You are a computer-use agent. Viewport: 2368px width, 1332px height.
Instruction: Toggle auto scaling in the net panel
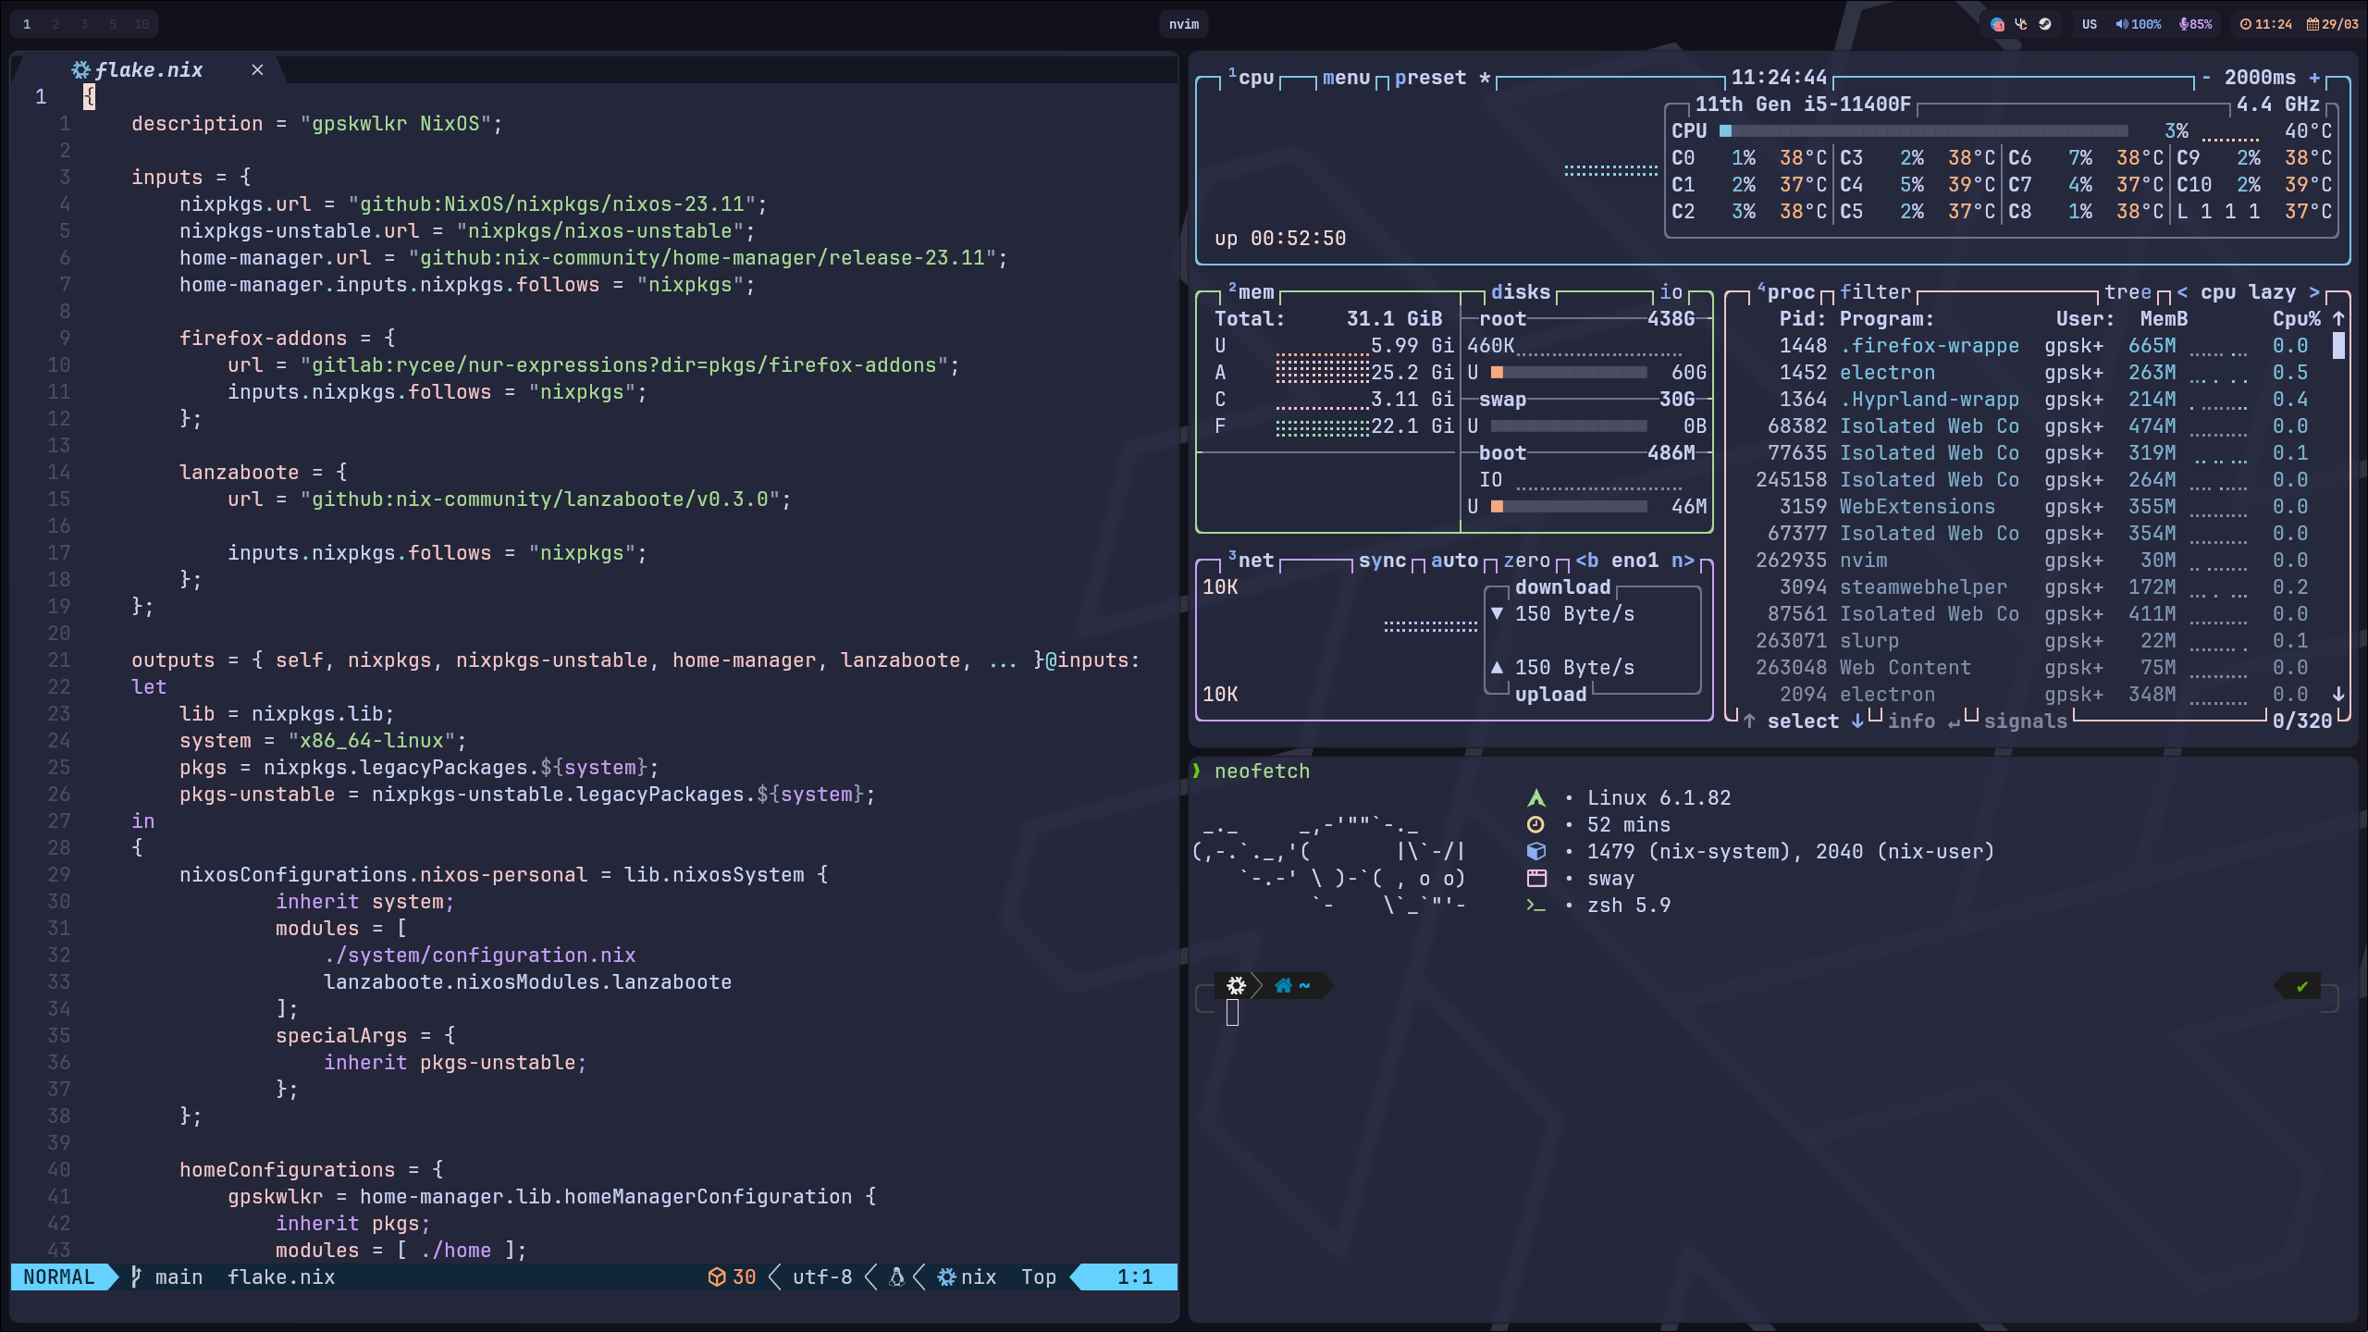1453,561
